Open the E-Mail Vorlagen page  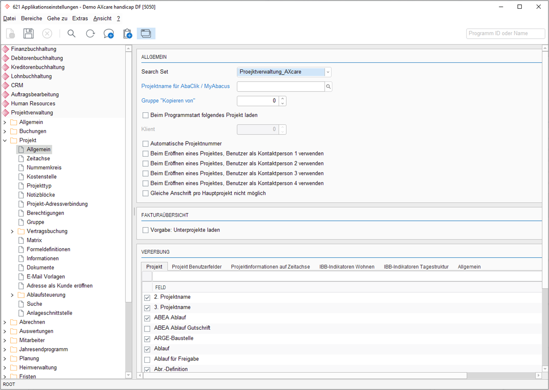(x=46, y=277)
